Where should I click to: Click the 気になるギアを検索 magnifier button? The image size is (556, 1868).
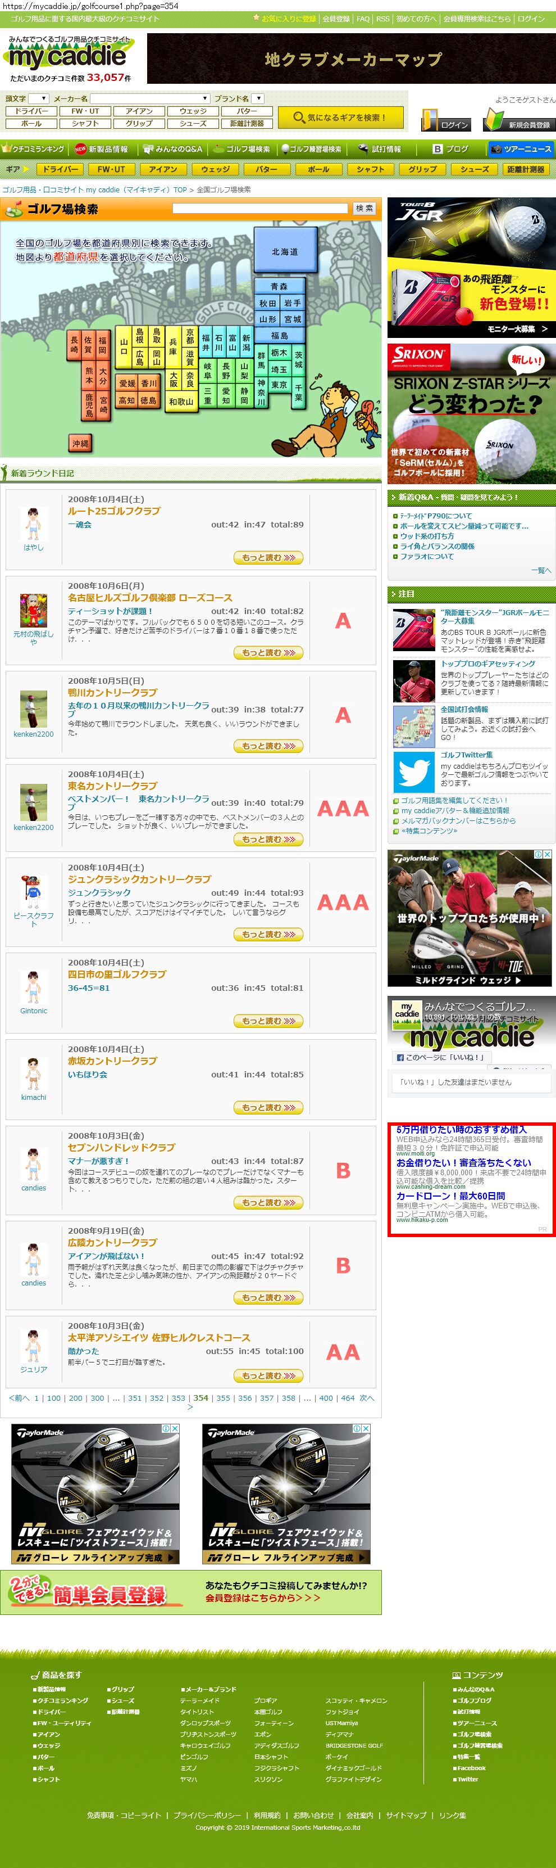(x=339, y=117)
